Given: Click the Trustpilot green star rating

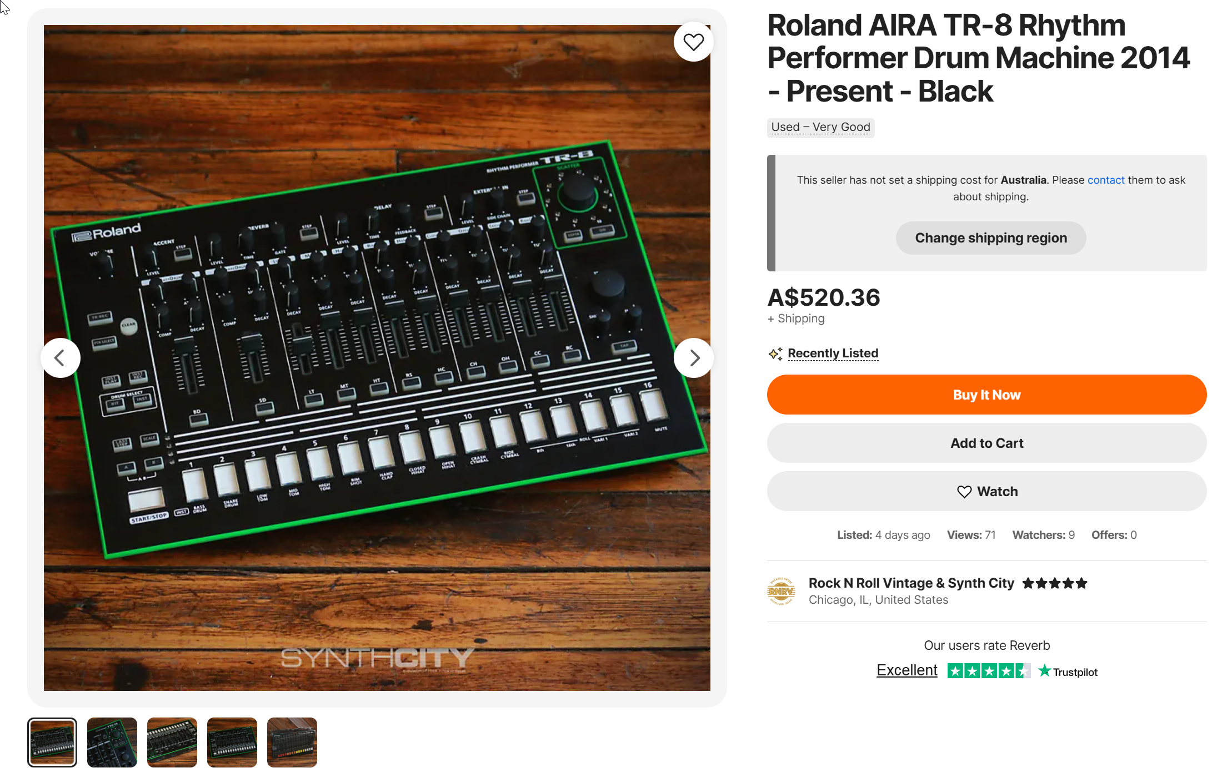Looking at the screenshot, I should pyautogui.click(x=988, y=671).
